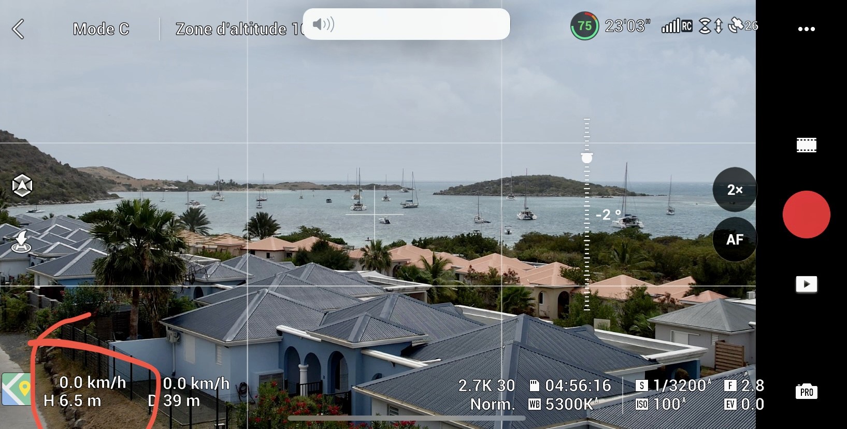Tap the hexagon obstacle-sensing navigation icon
Image resolution: width=847 pixels, height=429 pixels.
22,185
